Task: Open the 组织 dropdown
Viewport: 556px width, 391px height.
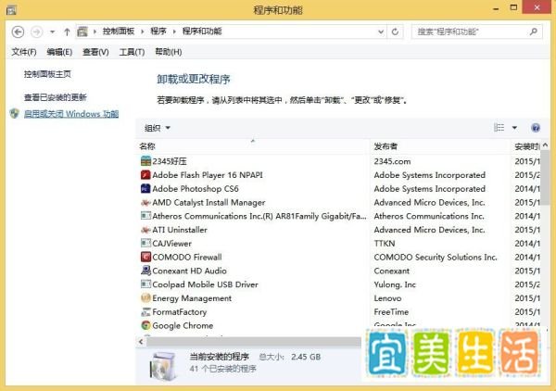Action: click(x=158, y=128)
